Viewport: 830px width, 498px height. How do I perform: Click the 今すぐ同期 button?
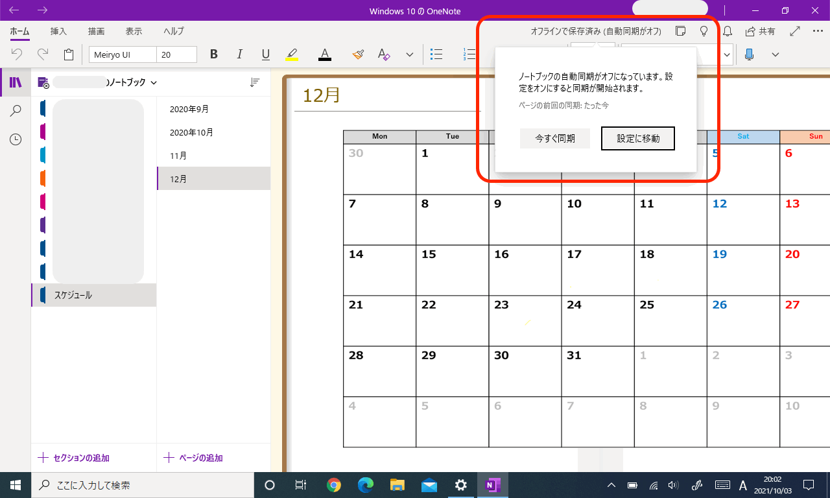554,138
